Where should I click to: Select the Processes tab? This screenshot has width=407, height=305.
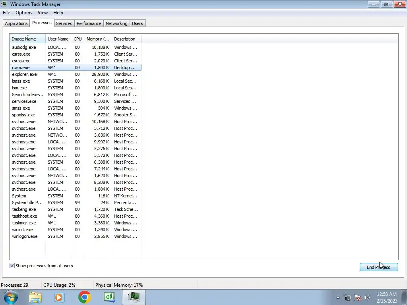coord(42,23)
